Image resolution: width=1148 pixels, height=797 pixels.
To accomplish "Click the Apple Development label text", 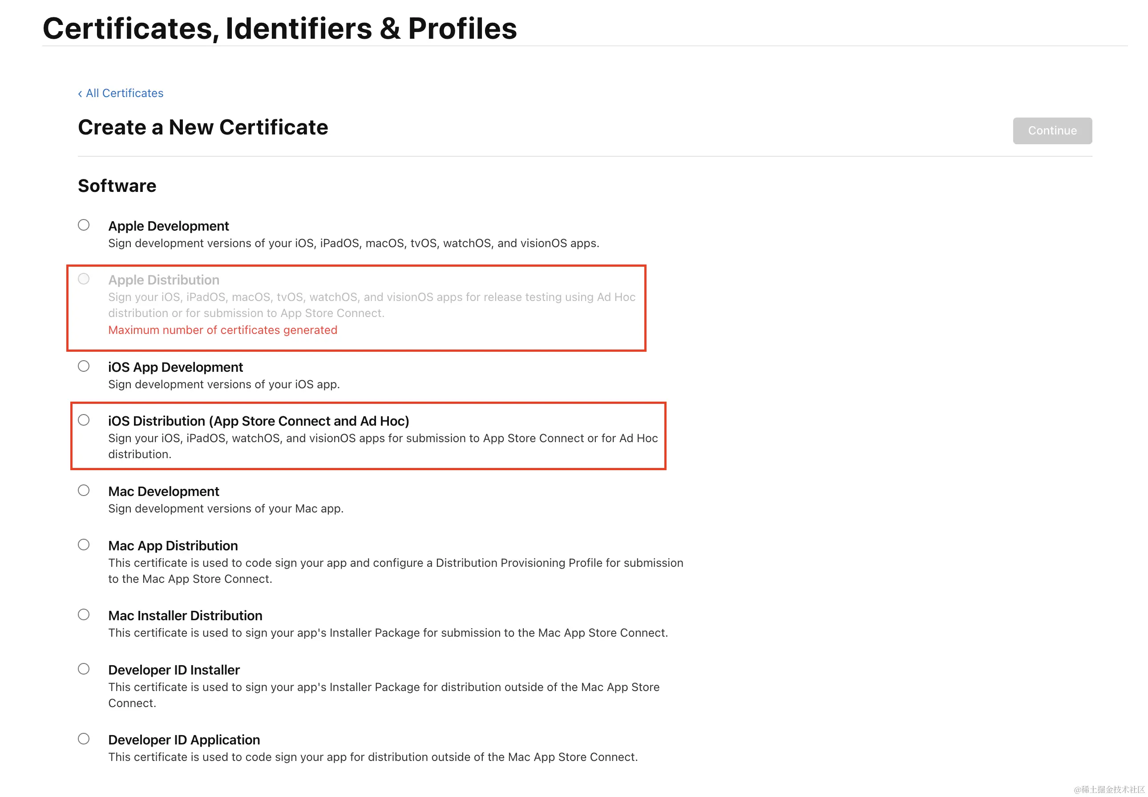I will point(169,226).
